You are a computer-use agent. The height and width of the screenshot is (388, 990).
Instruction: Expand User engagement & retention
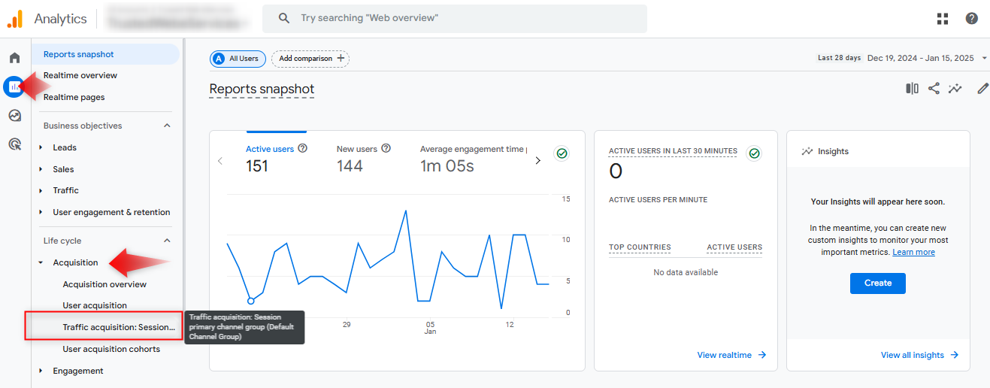(x=41, y=212)
